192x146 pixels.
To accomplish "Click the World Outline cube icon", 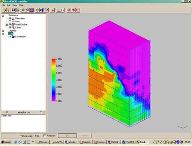I will [13, 24].
